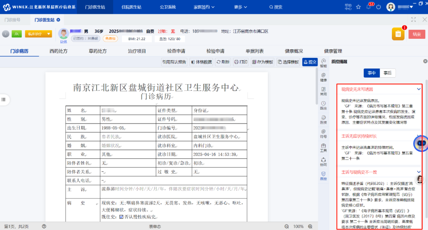The height and width of the screenshot is (230, 428).
Task: Open the 协同 collaboration sidebar icon
Action: tap(323, 162)
